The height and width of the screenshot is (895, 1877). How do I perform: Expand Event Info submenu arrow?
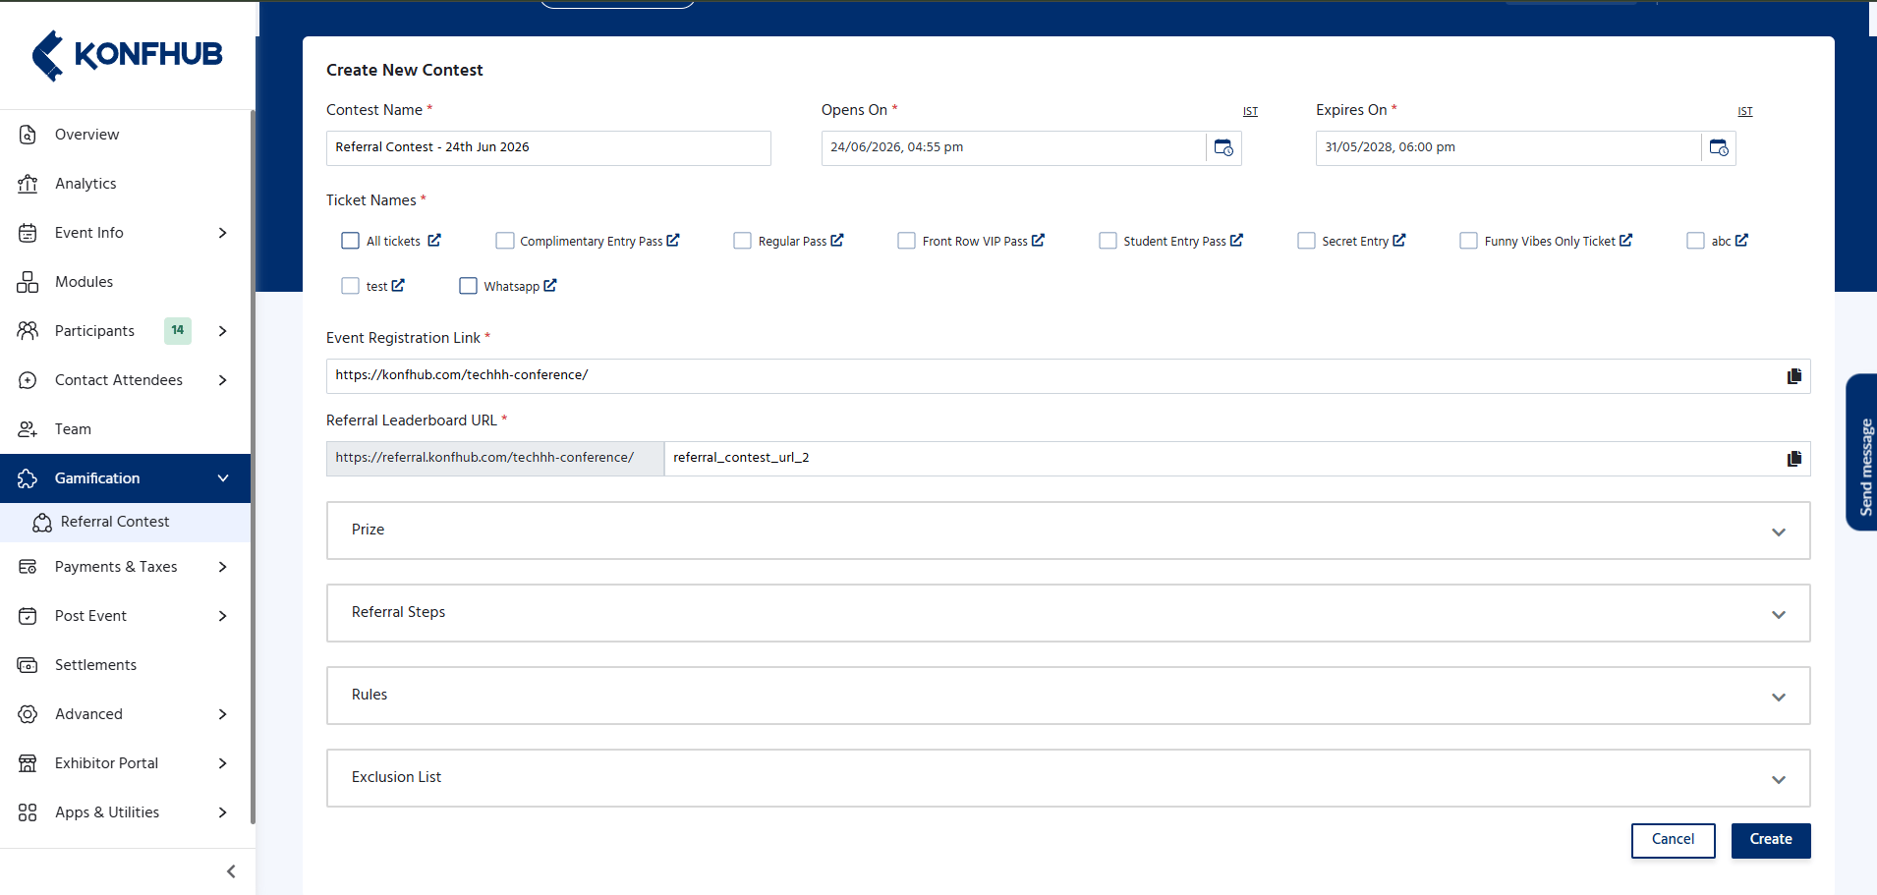223,233
